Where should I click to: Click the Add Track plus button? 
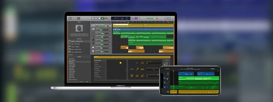point(92,22)
